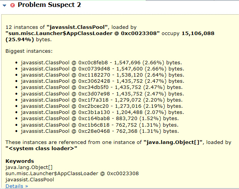
Task: Click the red error icon beside the heading
Action: point(12,5)
